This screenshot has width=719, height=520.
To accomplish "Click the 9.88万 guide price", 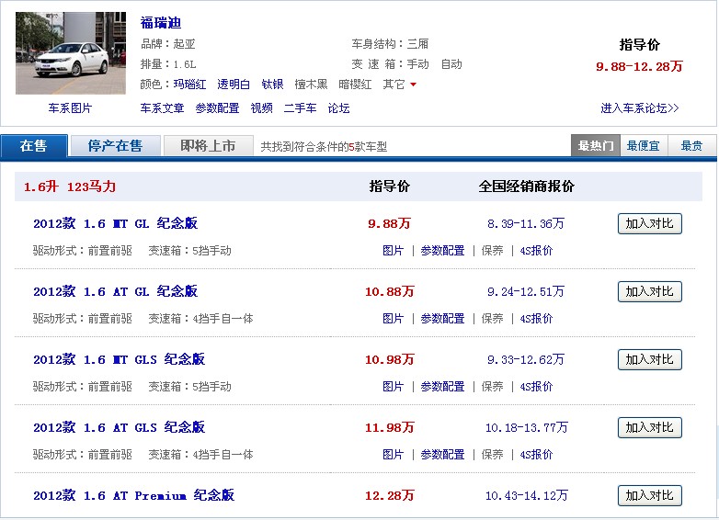I will click(389, 223).
